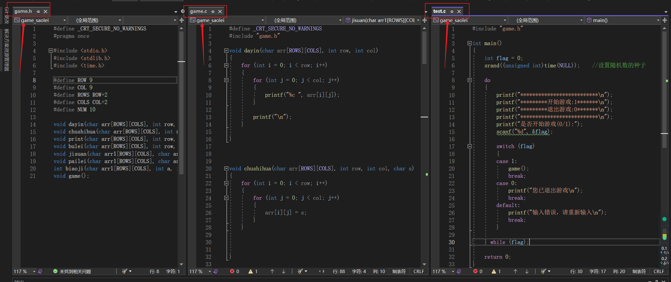Open game.h pane document list arrow
Viewport: 671px width, 282px height.
click(x=176, y=12)
